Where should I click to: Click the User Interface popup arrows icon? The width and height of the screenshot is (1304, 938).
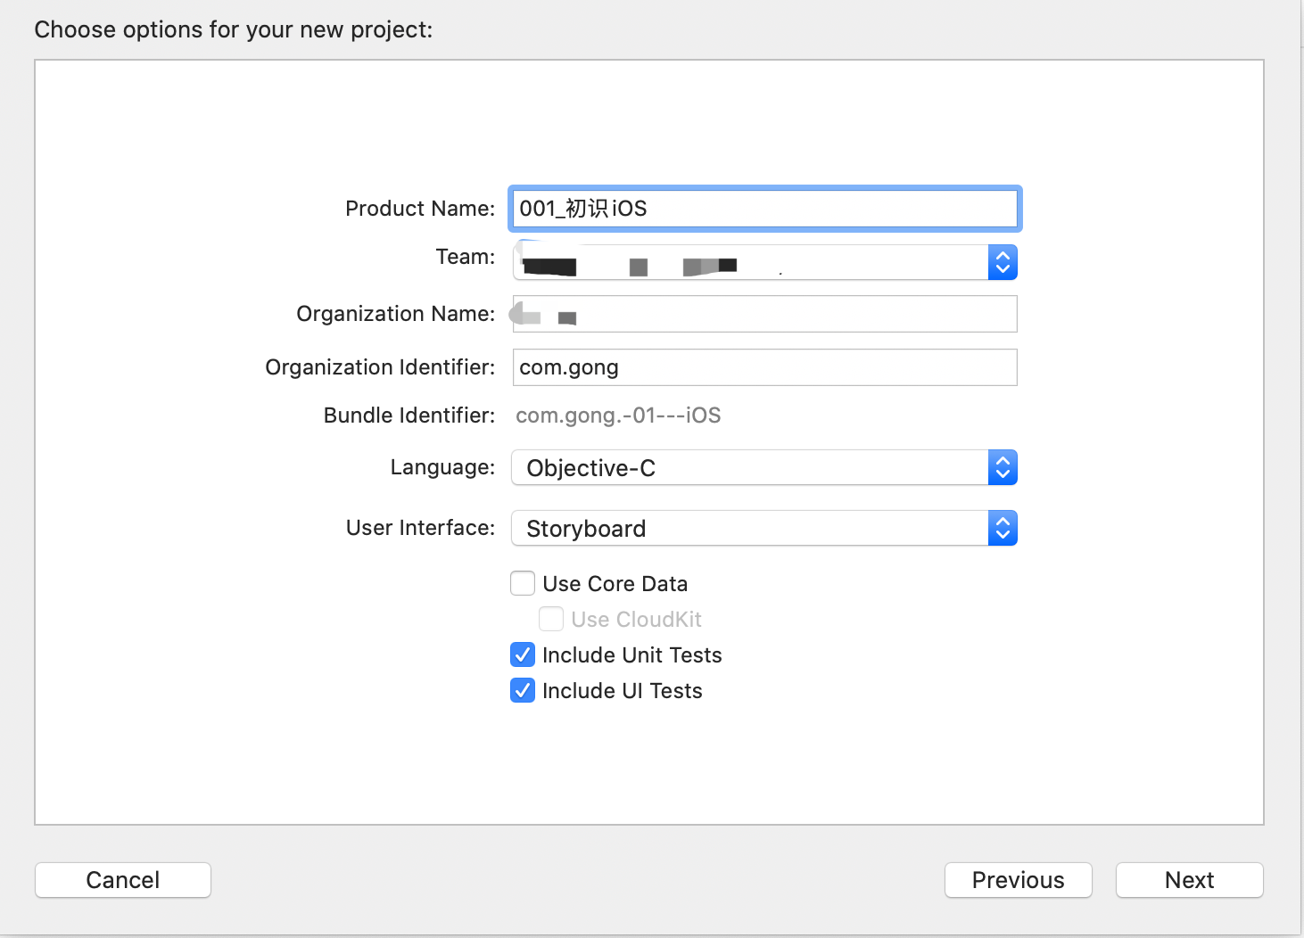(x=1003, y=529)
